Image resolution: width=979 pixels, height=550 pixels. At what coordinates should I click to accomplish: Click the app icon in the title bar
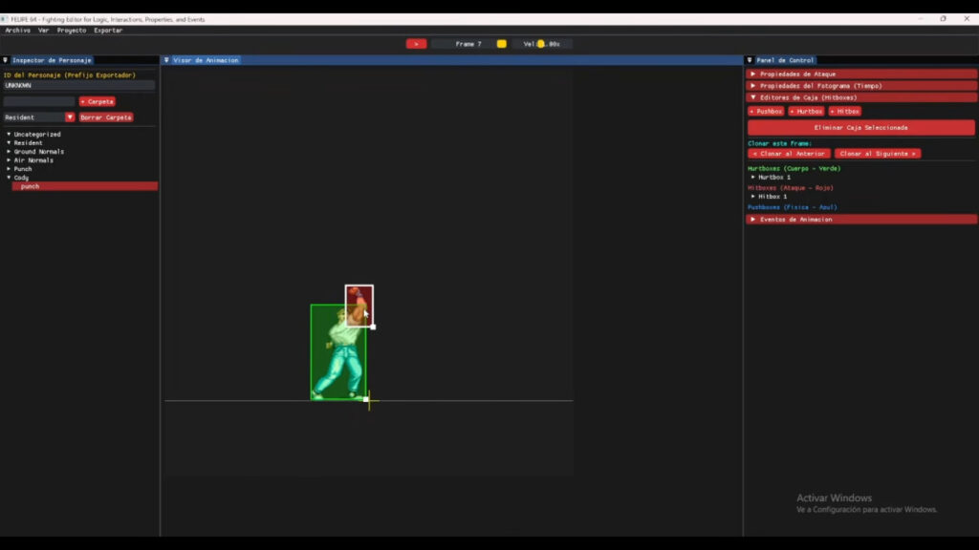pyautogui.click(x=5, y=19)
